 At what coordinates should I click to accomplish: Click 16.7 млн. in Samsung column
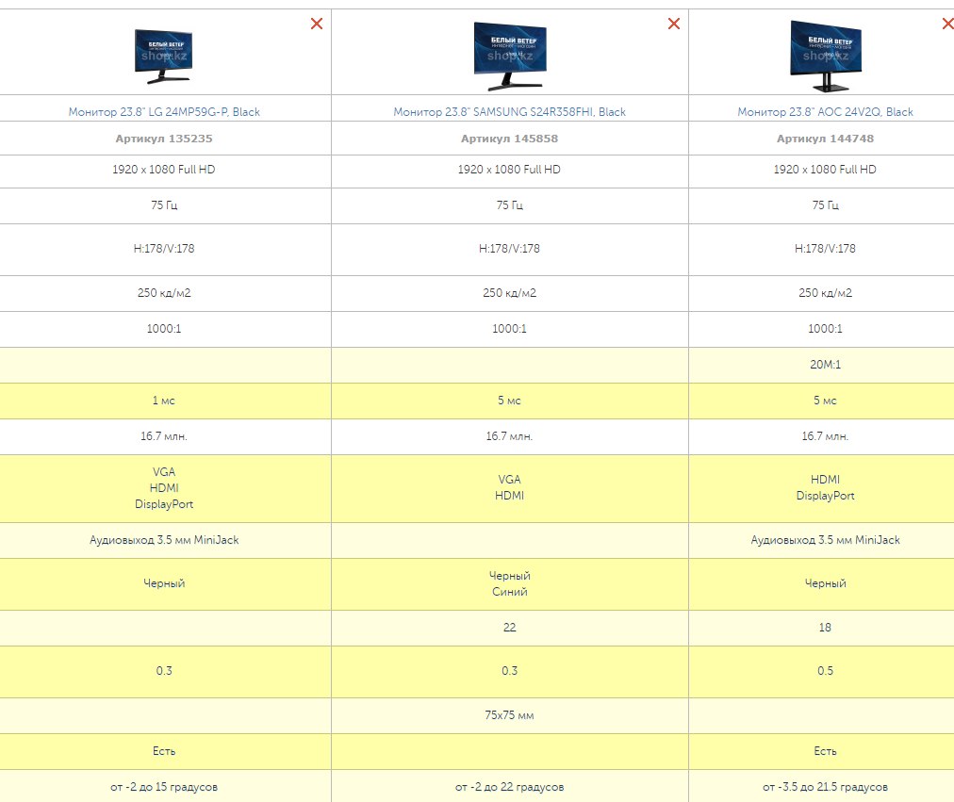point(509,436)
